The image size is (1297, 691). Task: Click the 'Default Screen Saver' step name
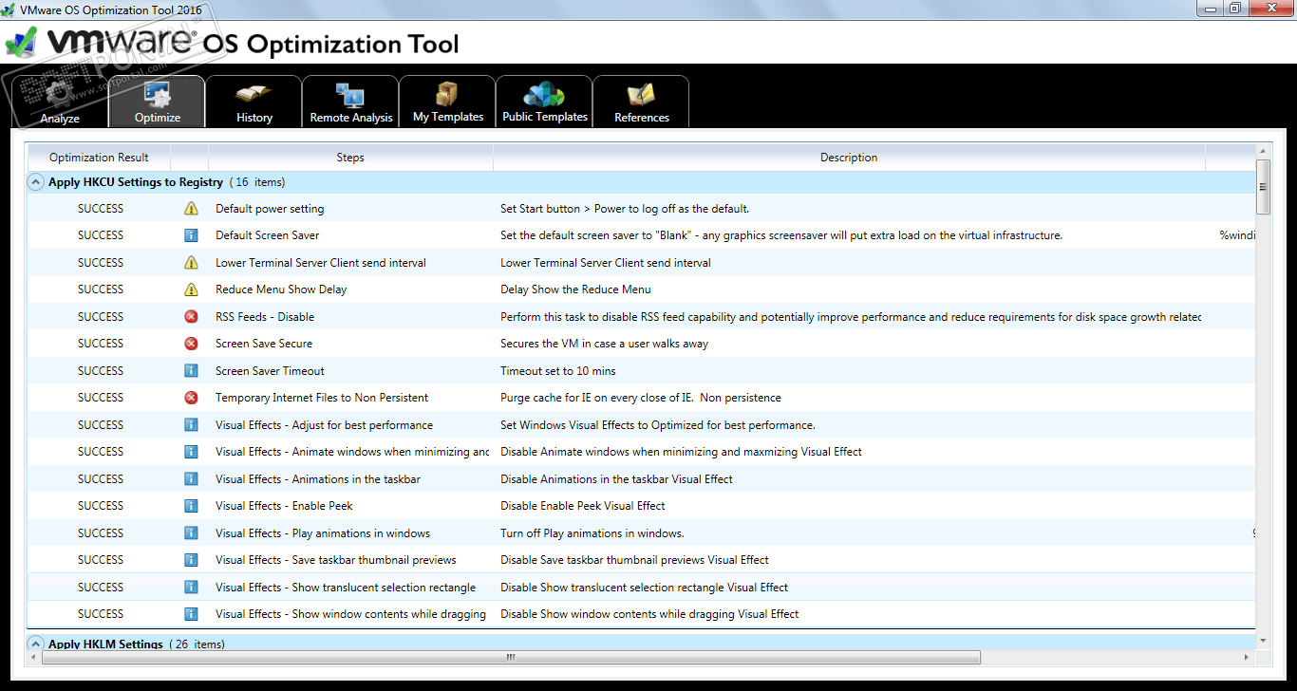(x=268, y=235)
